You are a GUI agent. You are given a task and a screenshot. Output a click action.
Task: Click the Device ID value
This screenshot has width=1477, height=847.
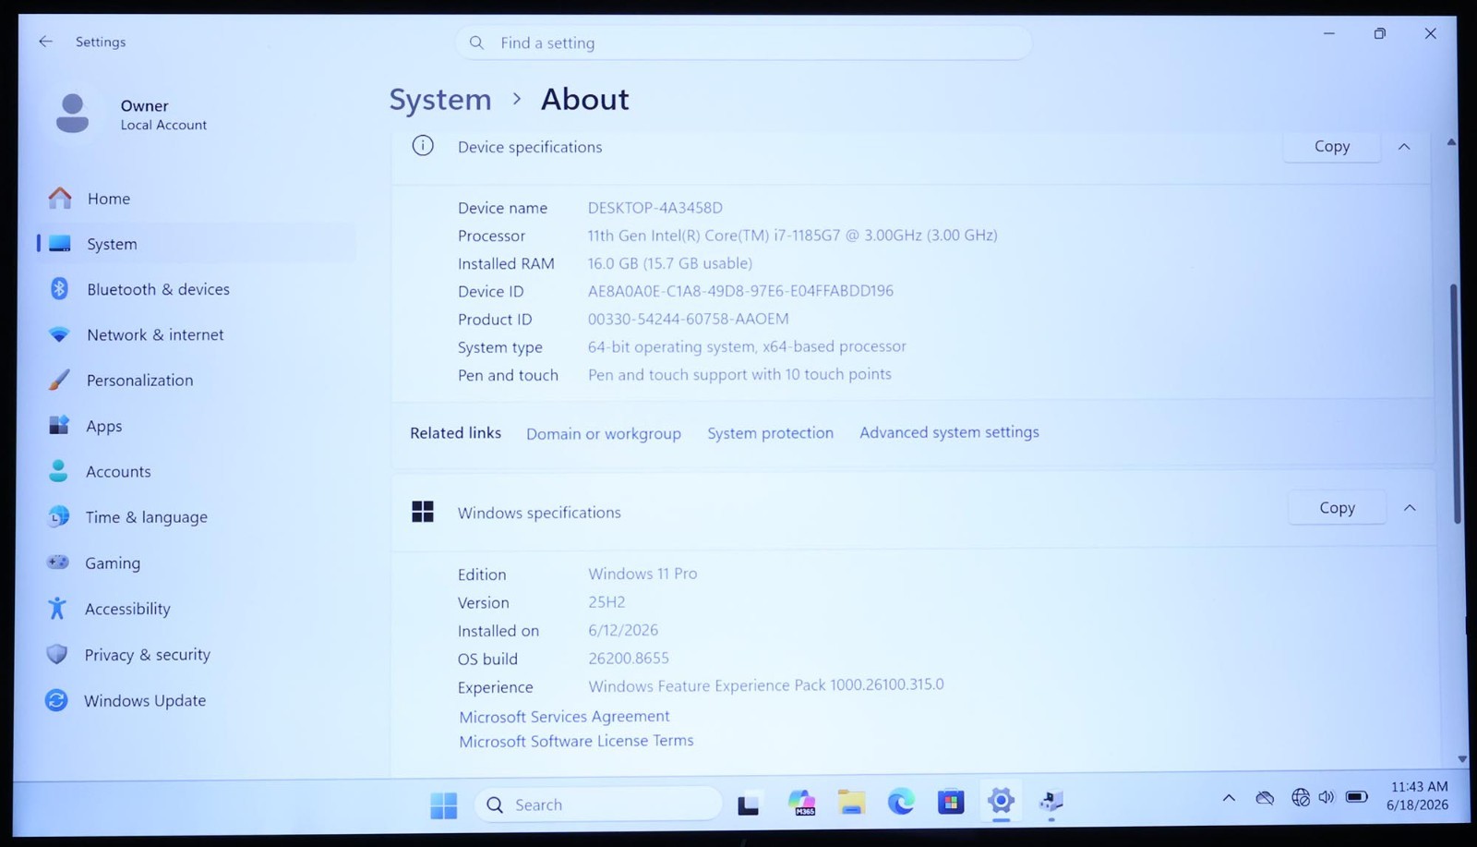coord(740,291)
